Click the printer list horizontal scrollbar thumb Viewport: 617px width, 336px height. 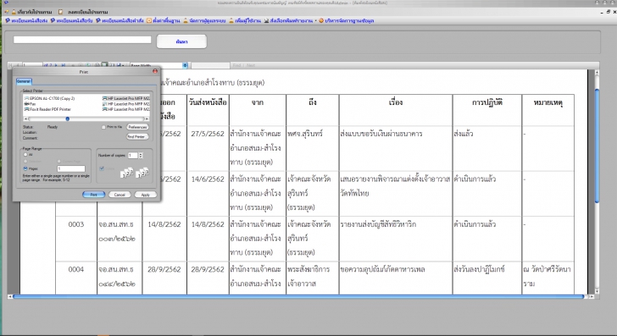click(68, 118)
